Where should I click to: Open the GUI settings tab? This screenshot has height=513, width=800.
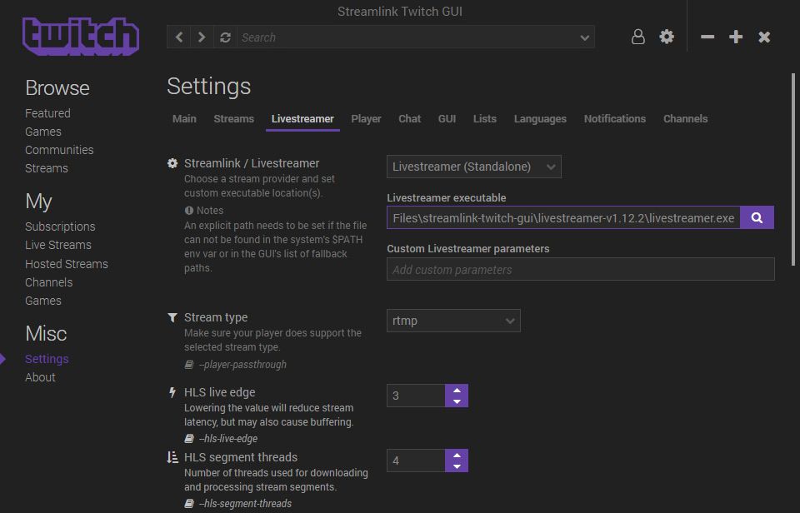pyautogui.click(x=447, y=119)
